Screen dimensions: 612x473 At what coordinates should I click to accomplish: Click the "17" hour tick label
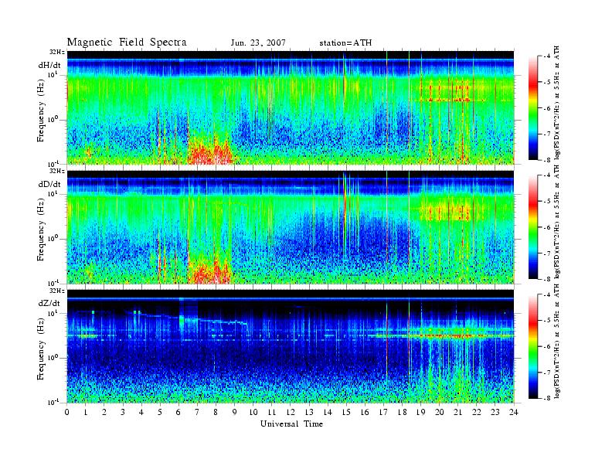click(384, 413)
